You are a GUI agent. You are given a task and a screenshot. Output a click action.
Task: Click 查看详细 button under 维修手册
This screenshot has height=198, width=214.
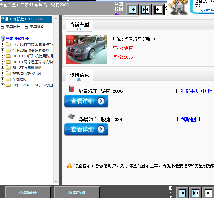pyautogui.click(x=86, y=101)
